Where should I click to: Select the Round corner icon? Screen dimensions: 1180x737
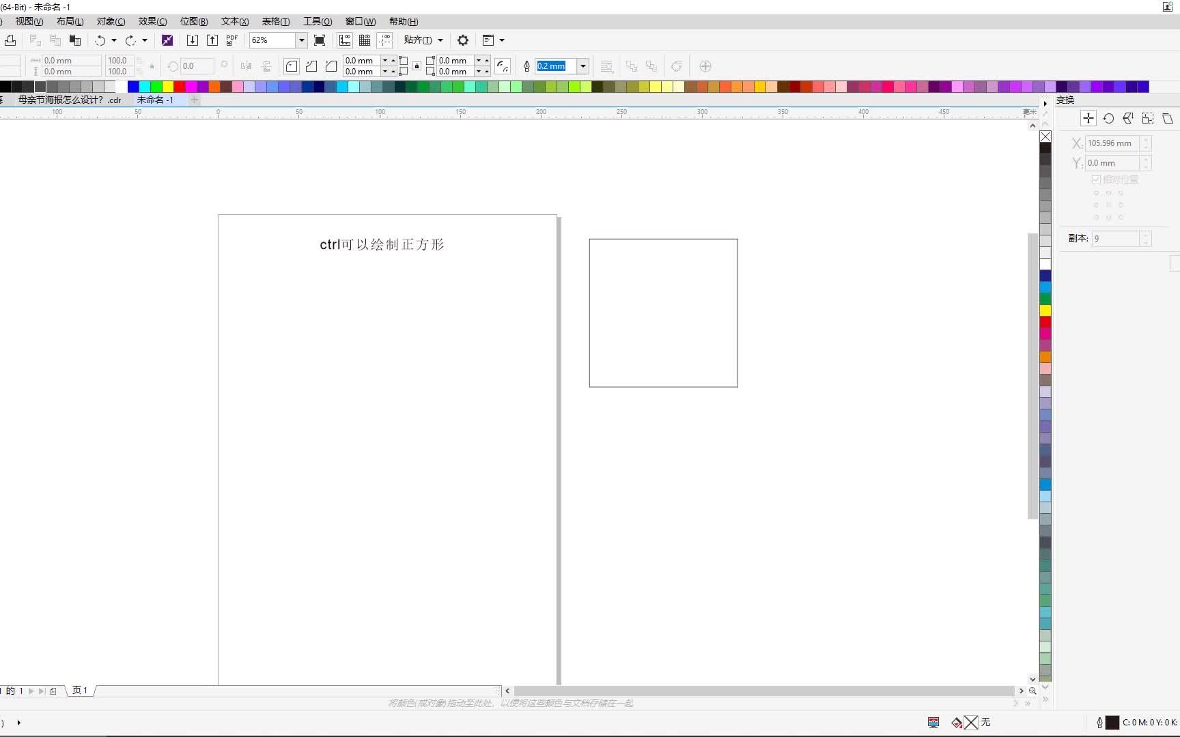tap(292, 66)
